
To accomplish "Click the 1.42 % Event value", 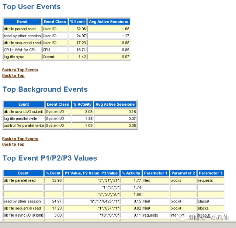I will click(78, 57).
